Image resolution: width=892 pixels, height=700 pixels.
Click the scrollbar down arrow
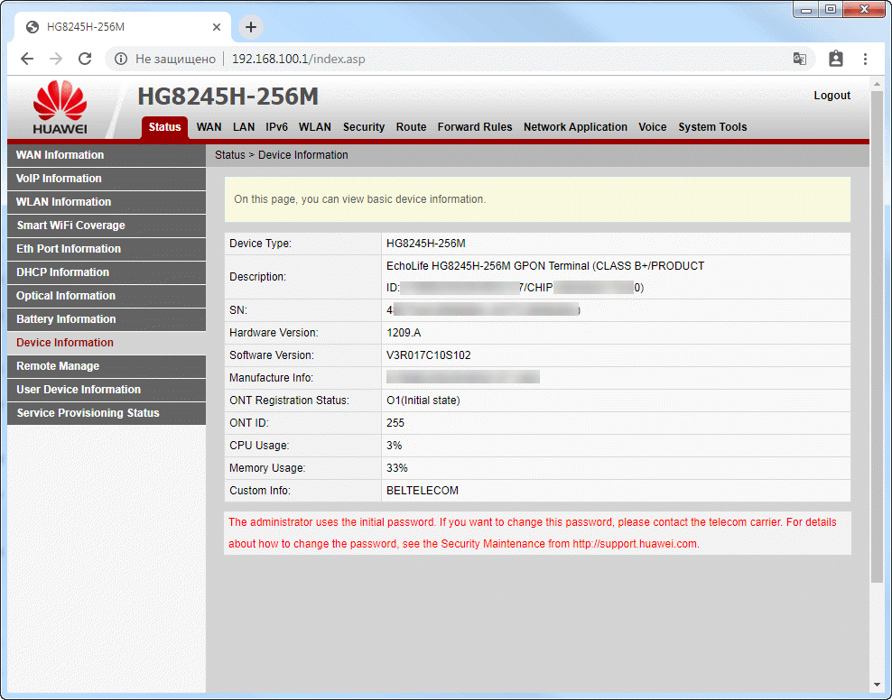876,685
